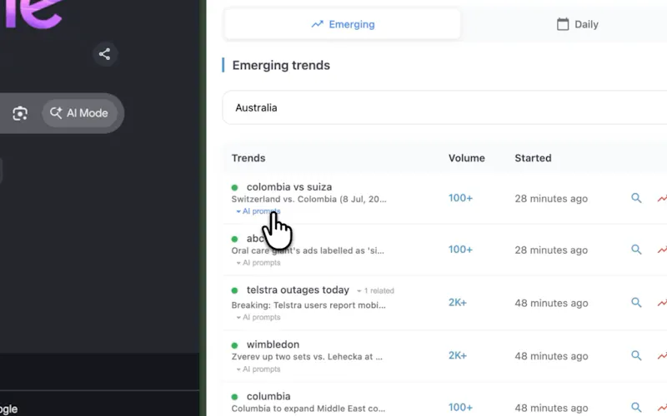Image resolution: width=667 pixels, height=416 pixels.
Task: Click Columbia to expand Middle East headline
Action: [308, 409]
